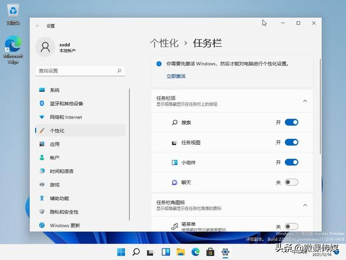Open 时间和语言 settings
The image size is (346, 260).
(81, 171)
